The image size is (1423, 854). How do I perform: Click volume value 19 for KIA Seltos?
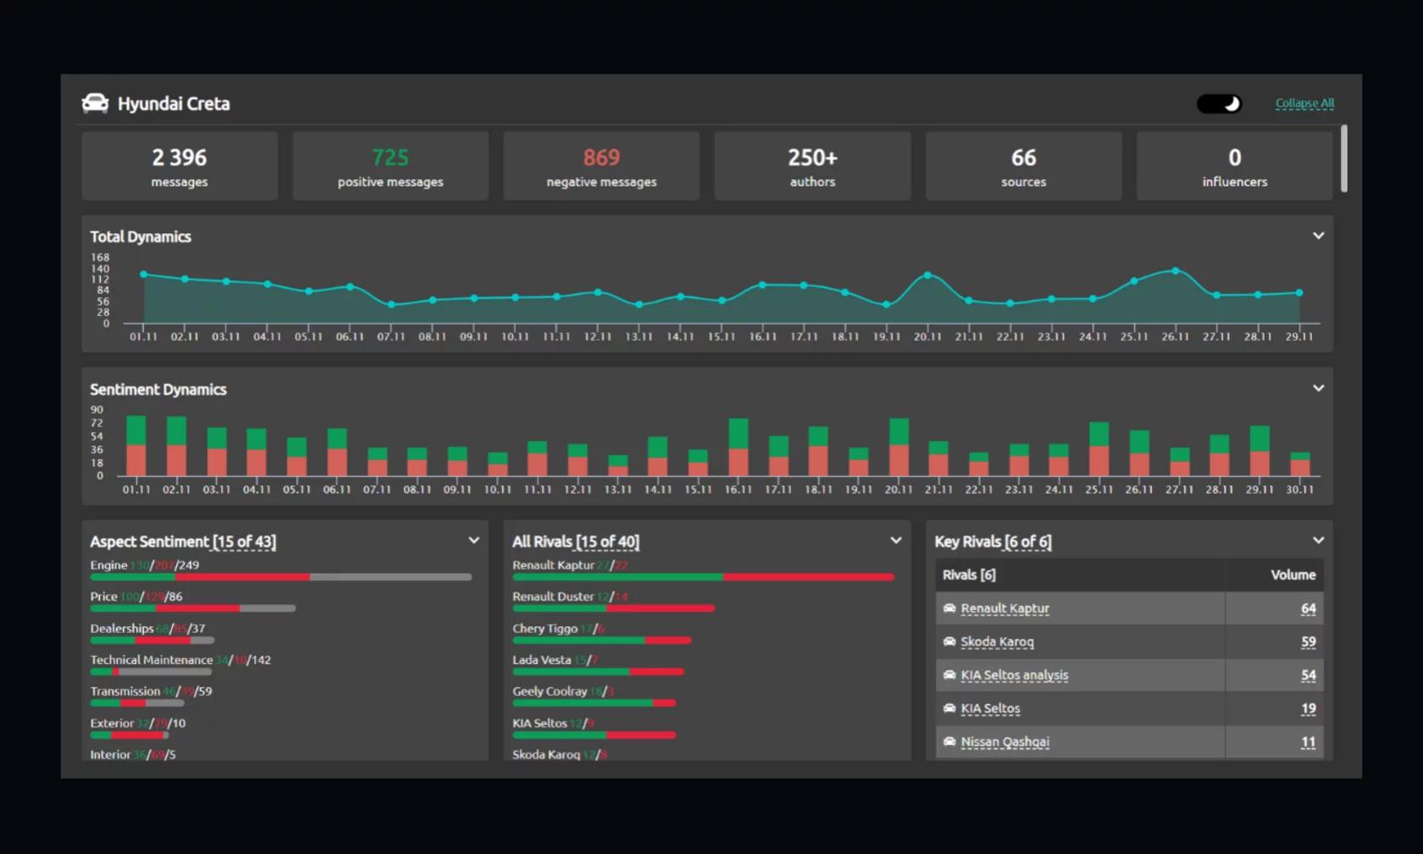pos(1309,708)
